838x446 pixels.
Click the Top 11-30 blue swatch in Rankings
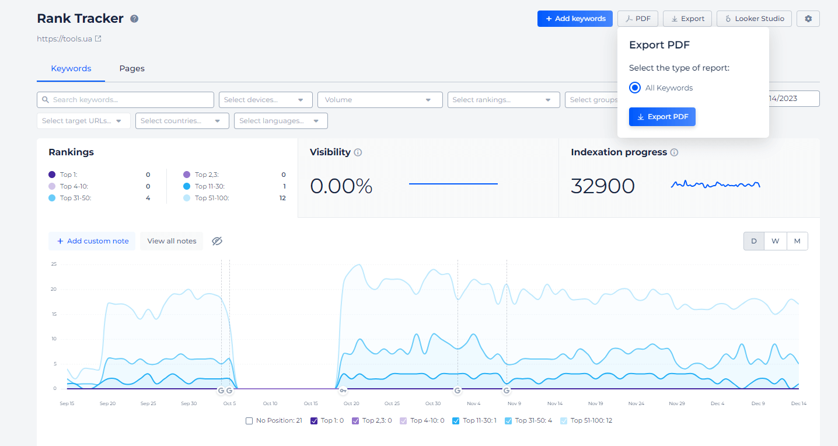tap(187, 186)
